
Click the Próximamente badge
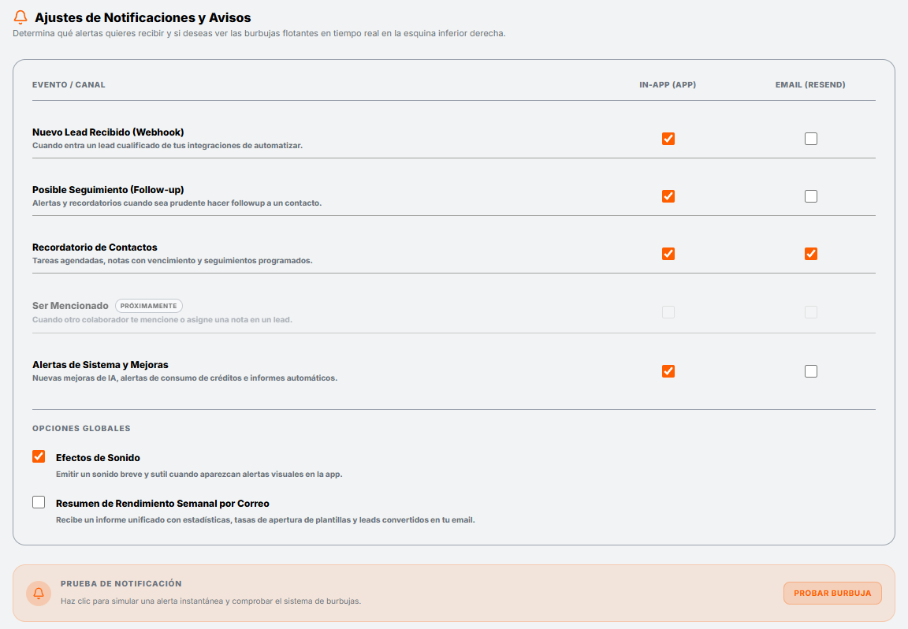[x=149, y=306]
